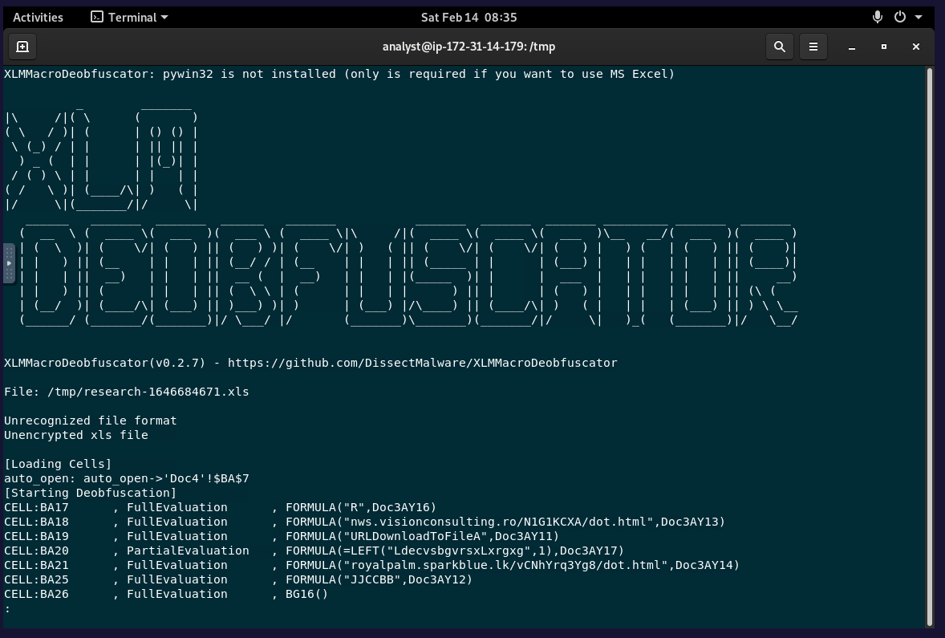Close the terminal window
Screen dimensions: 945x638
pos(916,47)
